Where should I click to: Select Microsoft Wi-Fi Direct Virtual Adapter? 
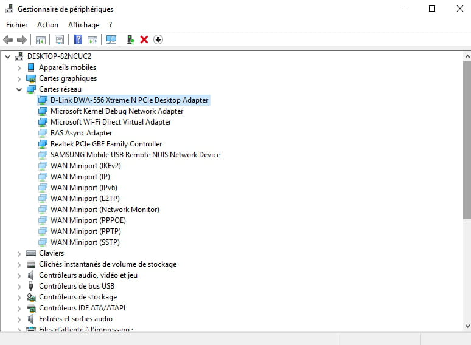[111, 122]
